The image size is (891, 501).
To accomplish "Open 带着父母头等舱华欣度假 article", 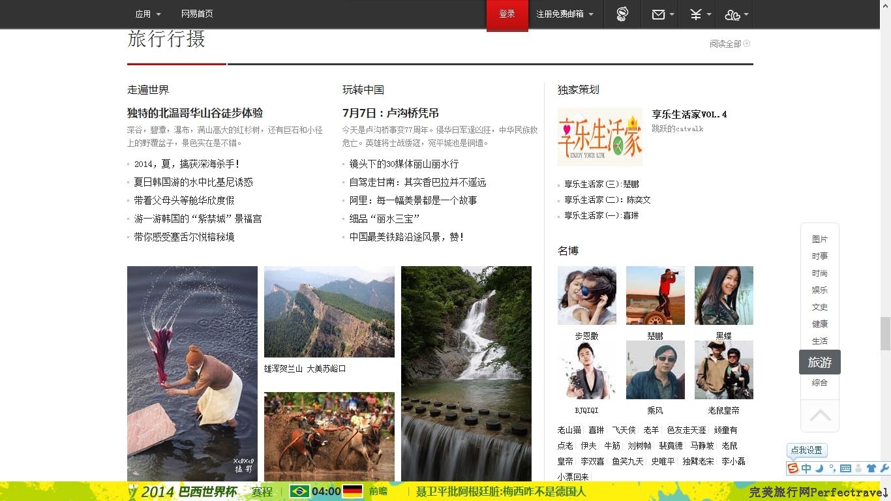I will [x=184, y=200].
